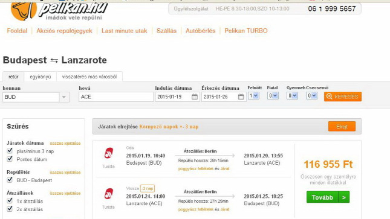This screenshot has width=390, height=219.
Task: Click the swap arrows between Budapest and Lanzarote
Action: 54,60
